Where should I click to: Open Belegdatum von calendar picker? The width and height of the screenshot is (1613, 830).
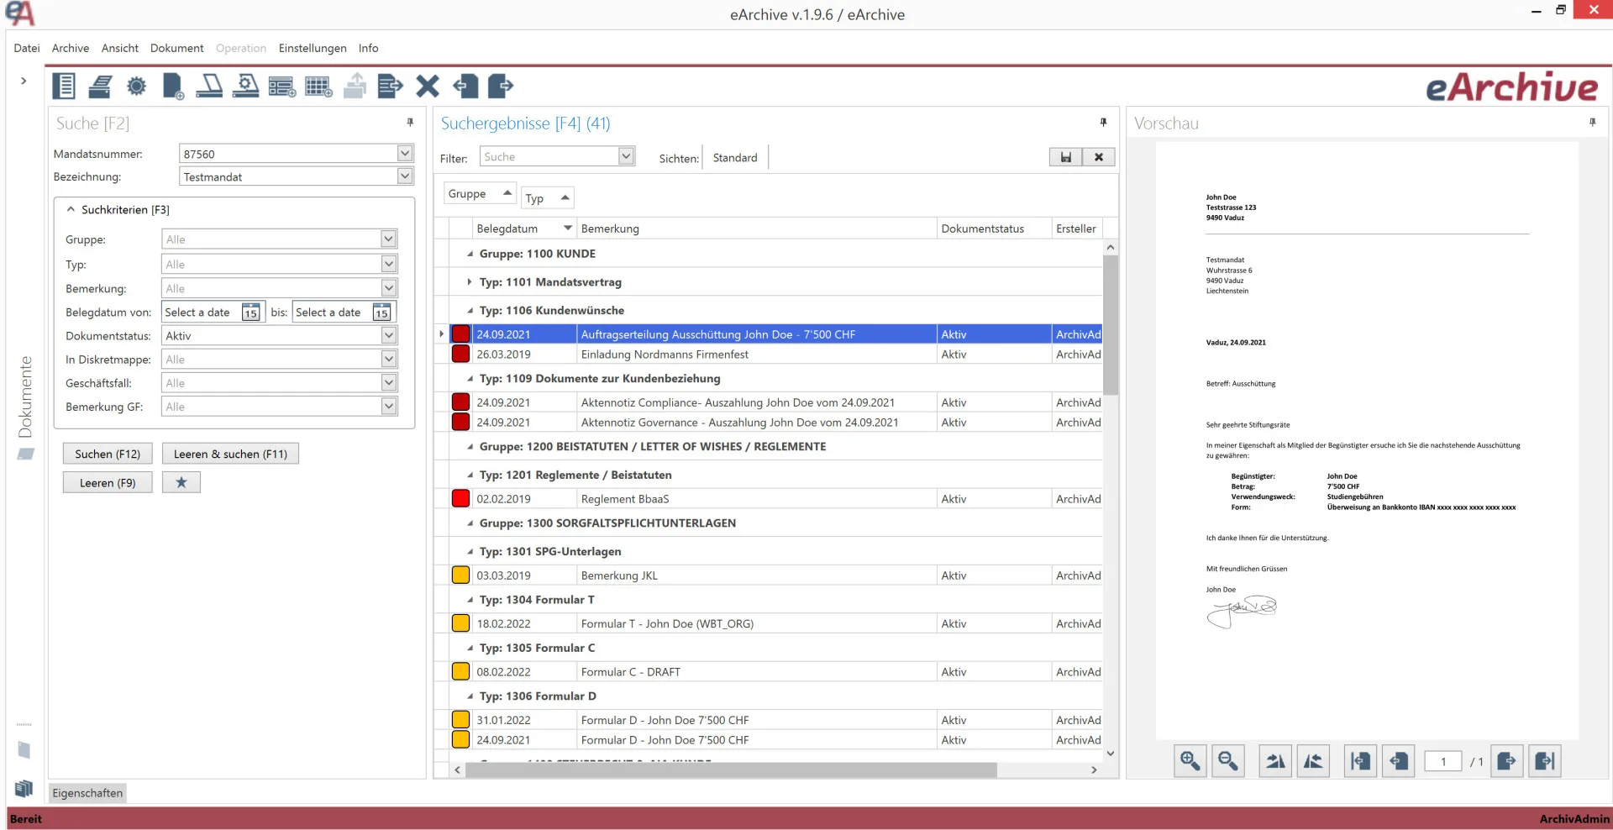pyautogui.click(x=250, y=313)
